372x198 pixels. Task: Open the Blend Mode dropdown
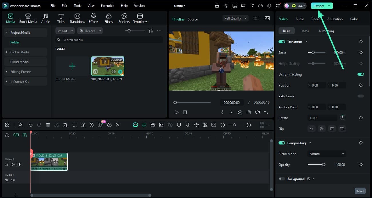pyautogui.click(x=326, y=154)
